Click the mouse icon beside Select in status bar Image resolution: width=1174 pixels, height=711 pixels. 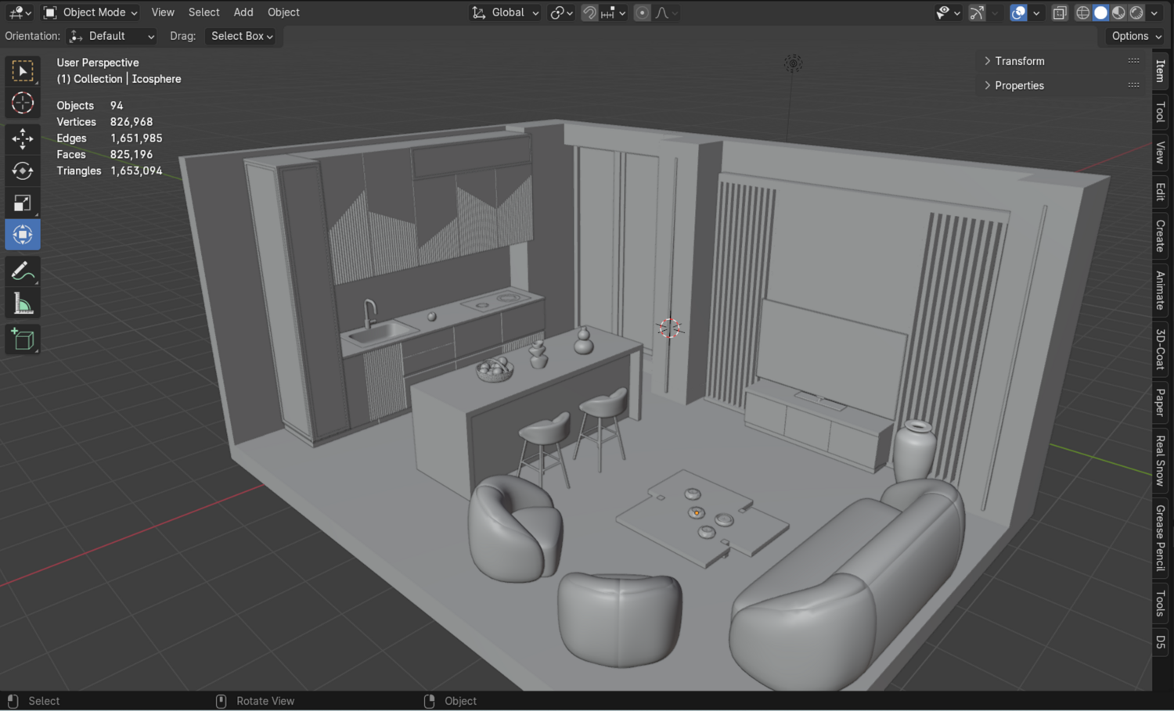point(13,701)
